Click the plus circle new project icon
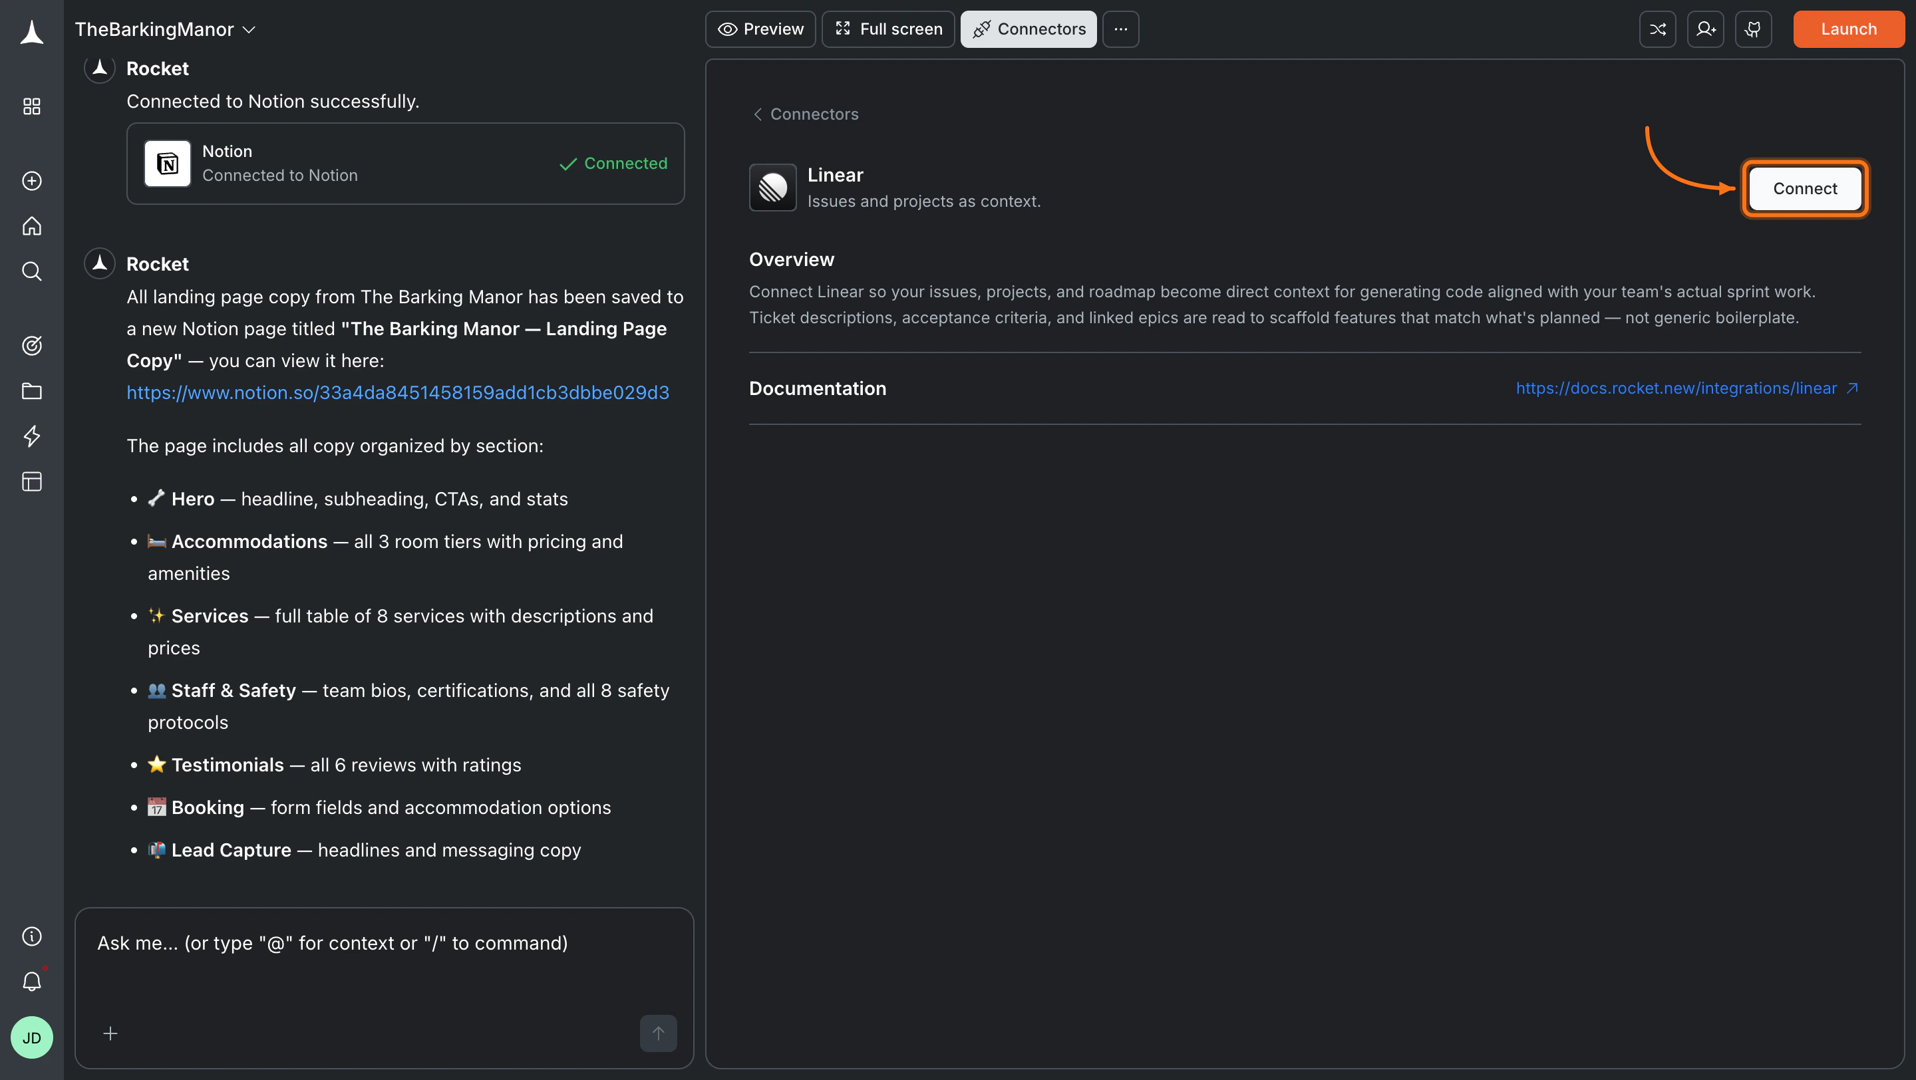 click(x=31, y=181)
